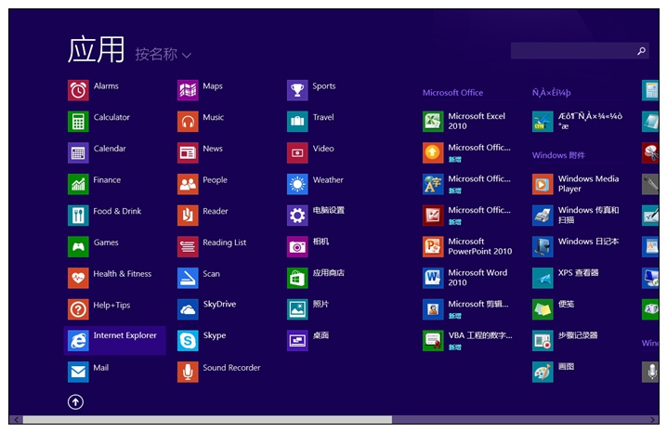Open 便笺 Sticky Notes icon
The height and width of the screenshot is (432, 667).
[543, 309]
